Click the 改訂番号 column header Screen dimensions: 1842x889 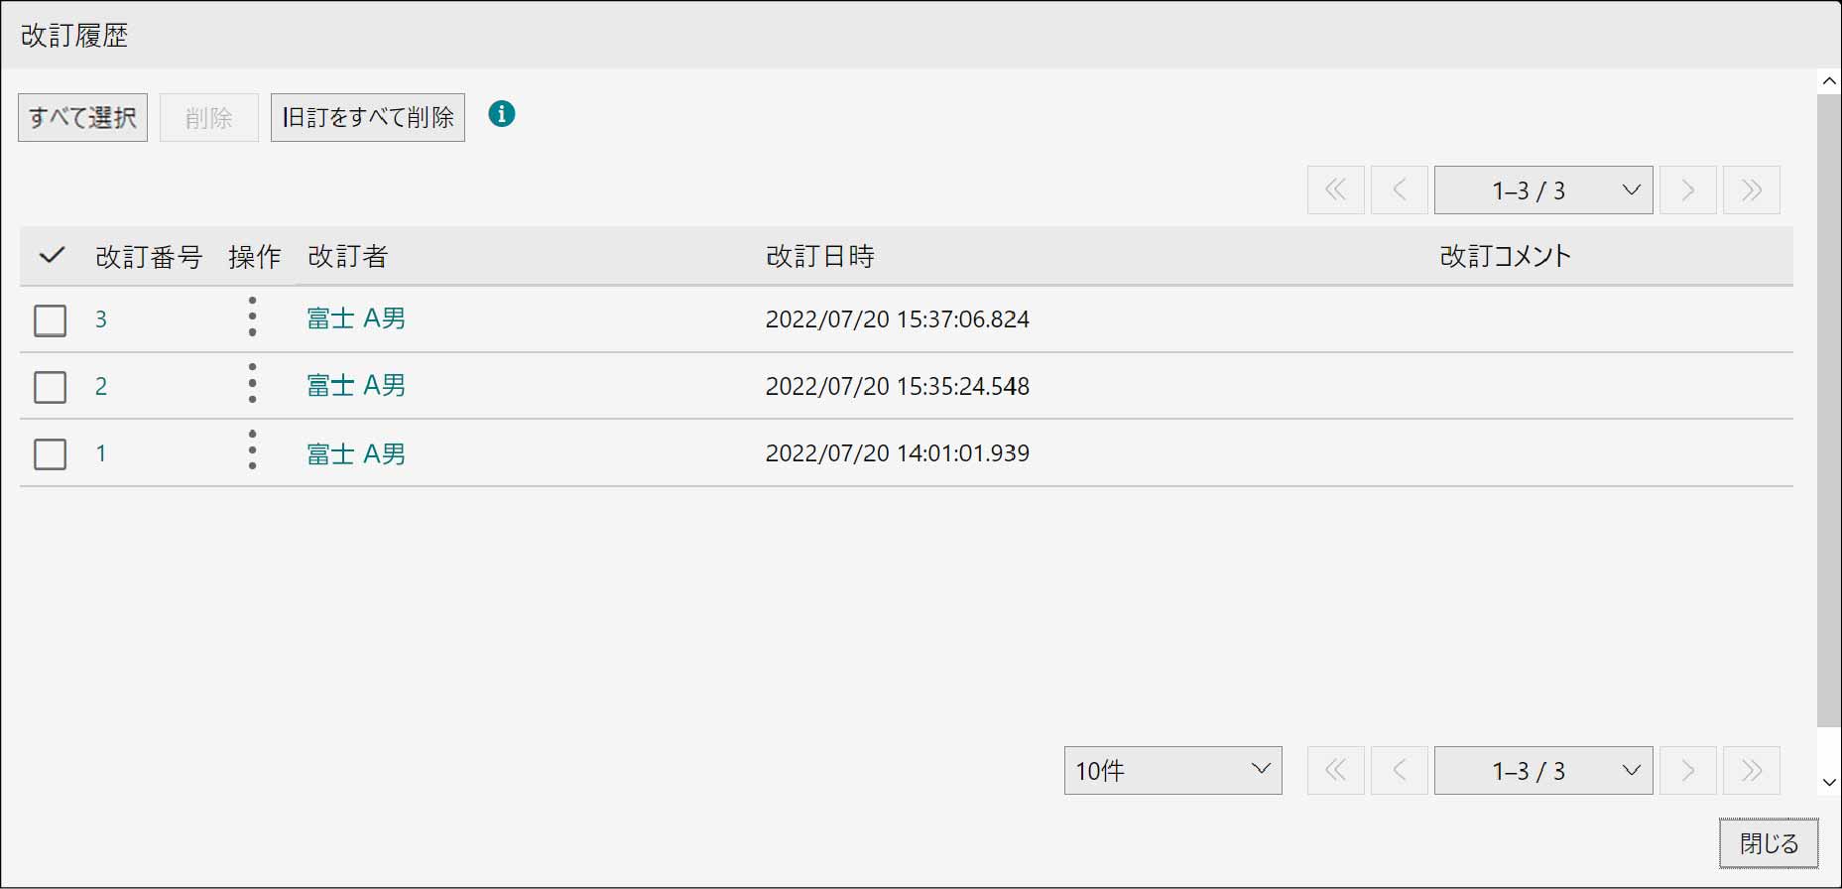(x=149, y=256)
